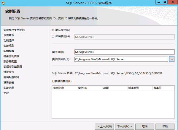Click the 下一步(N) next button
The width and height of the screenshot is (178, 130).
coord(124,126)
